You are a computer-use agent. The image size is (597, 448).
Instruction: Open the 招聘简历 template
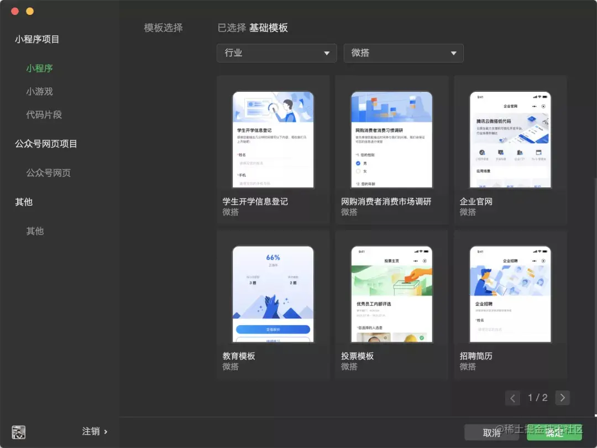click(510, 304)
